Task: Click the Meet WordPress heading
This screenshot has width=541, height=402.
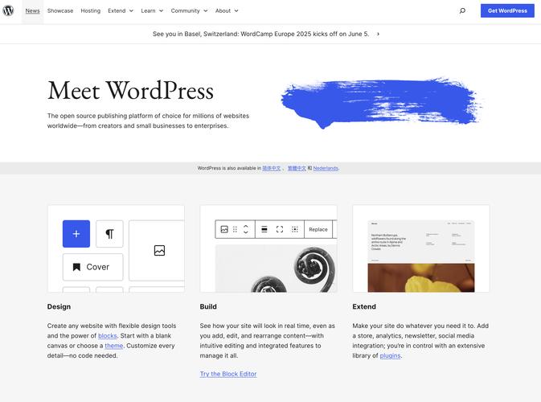Action: pos(130,91)
